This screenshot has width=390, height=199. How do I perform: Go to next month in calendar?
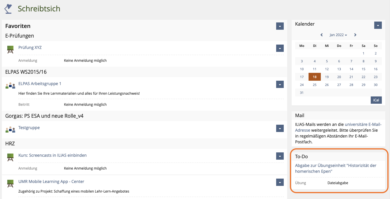(x=355, y=35)
